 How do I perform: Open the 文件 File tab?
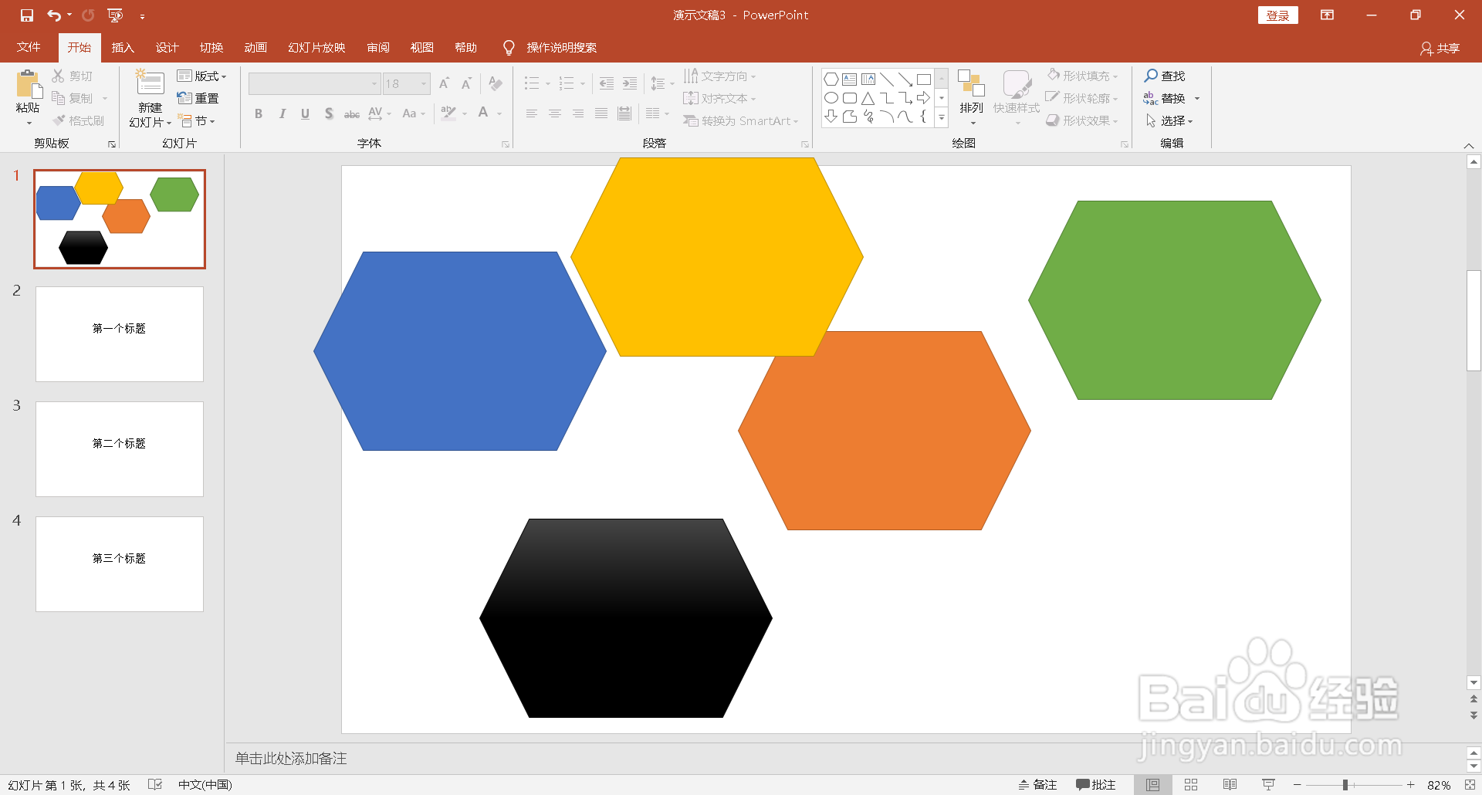29,48
